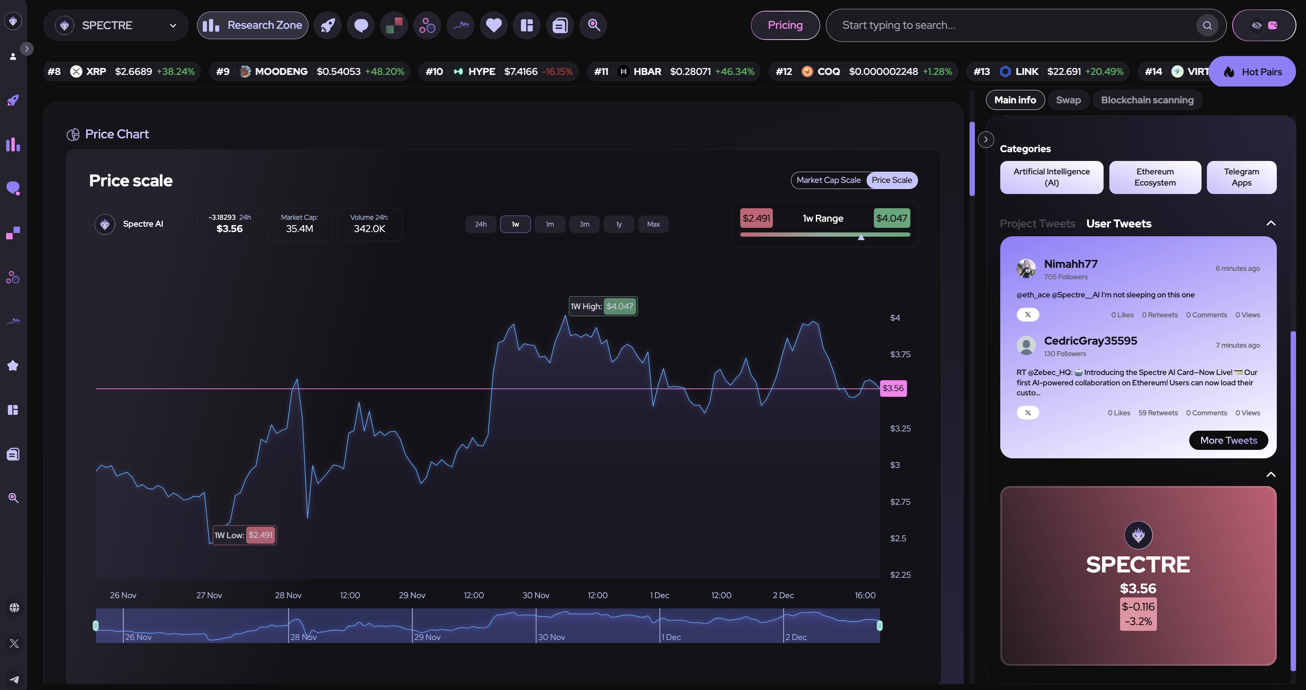Open the news icon in left sidebar
This screenshot has height=690, width=1306.
click(x=13, y=454)
